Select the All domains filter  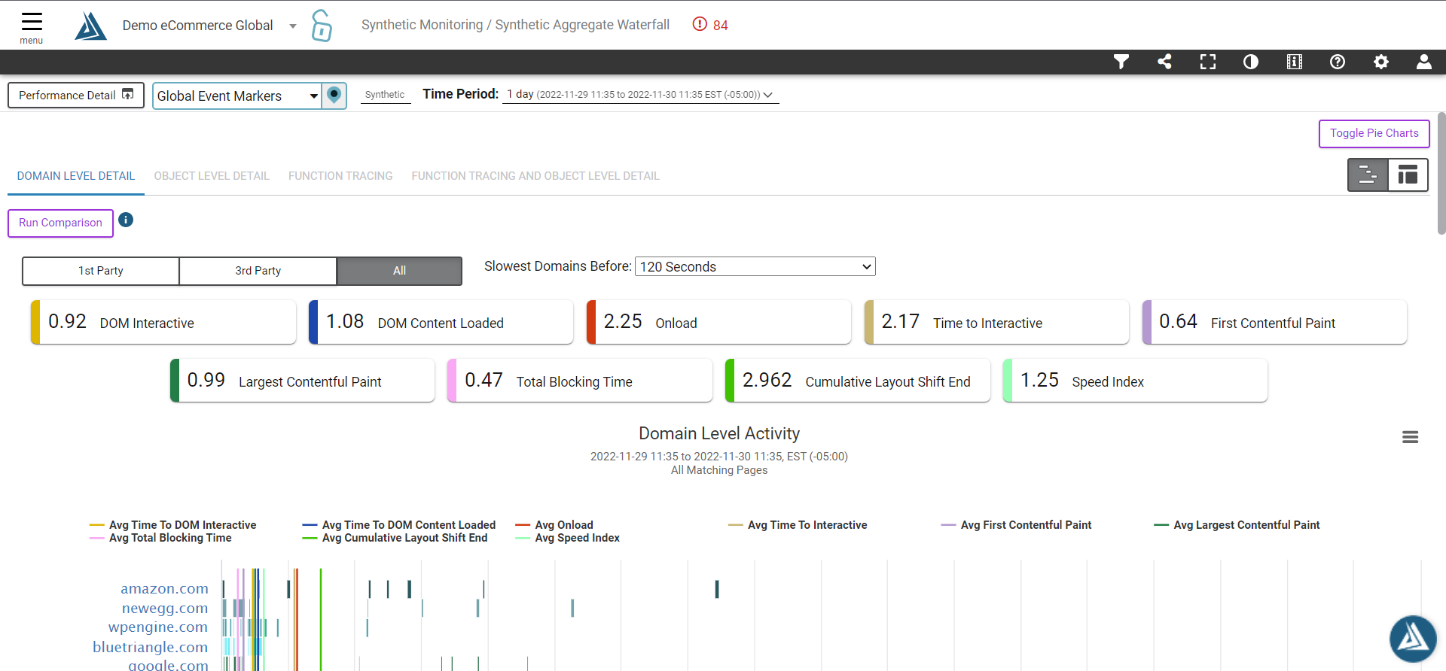[399, 271]
